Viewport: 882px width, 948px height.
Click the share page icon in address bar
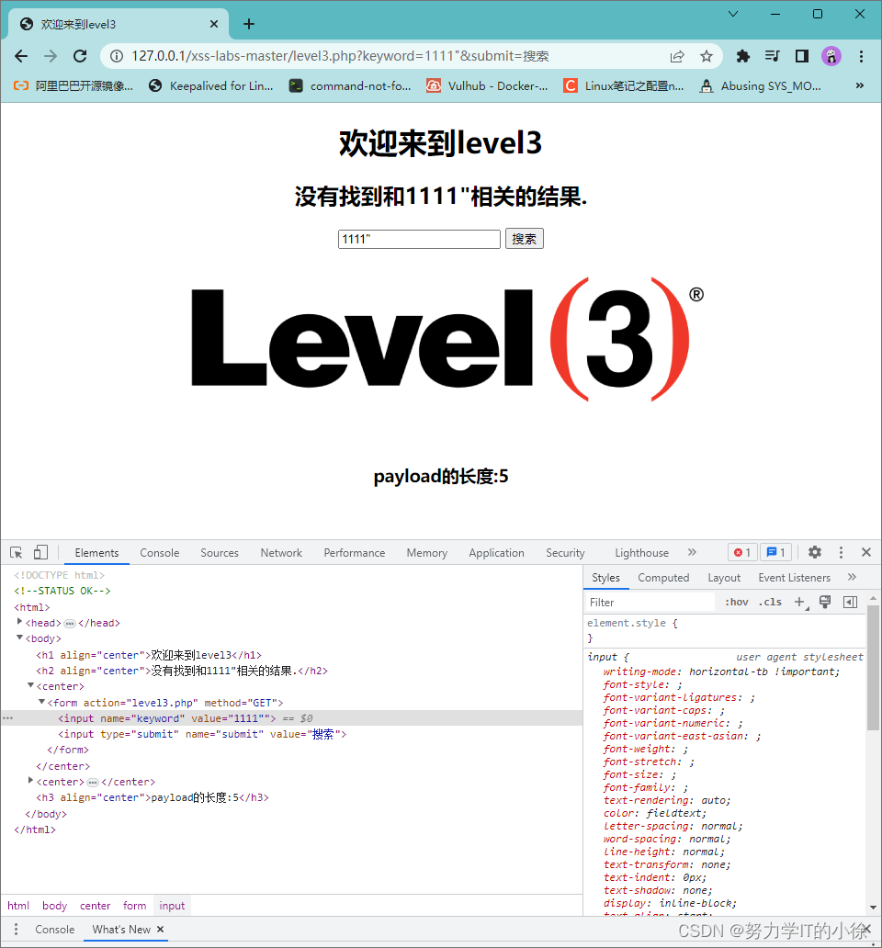pos(677,56)
